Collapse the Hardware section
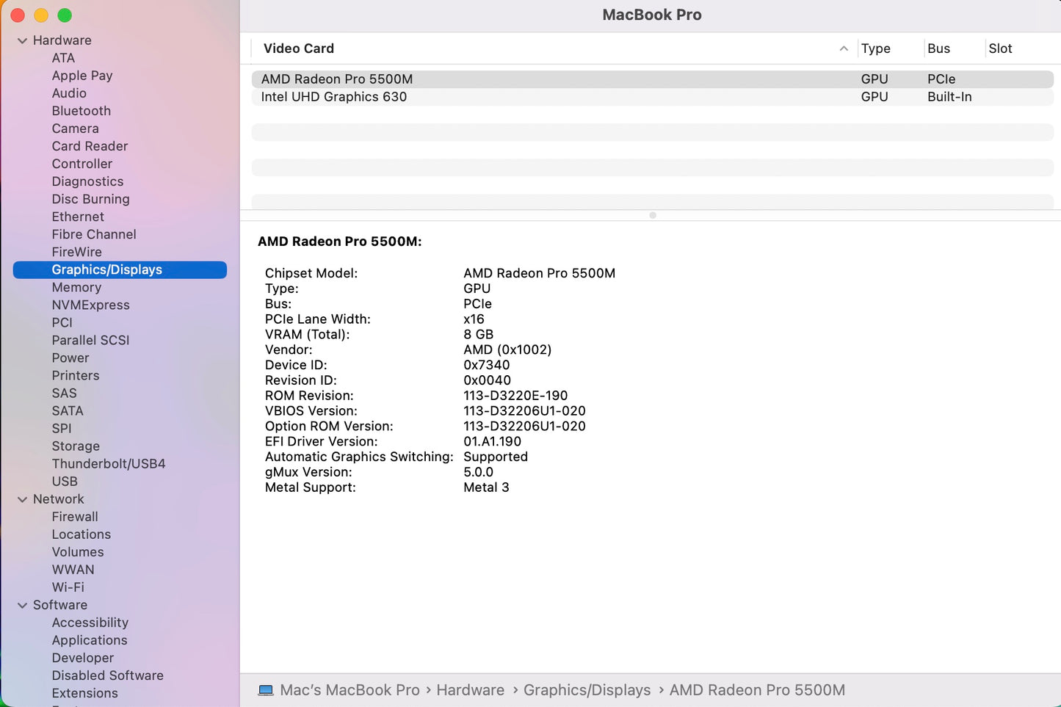 [22, 40]
